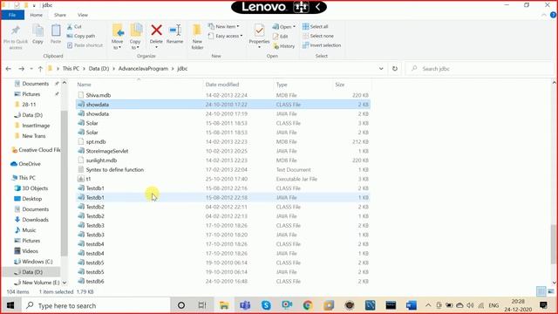The image size is (558, 314).
Task: Open the Easy access dropdown
Action: coord(226,36)
